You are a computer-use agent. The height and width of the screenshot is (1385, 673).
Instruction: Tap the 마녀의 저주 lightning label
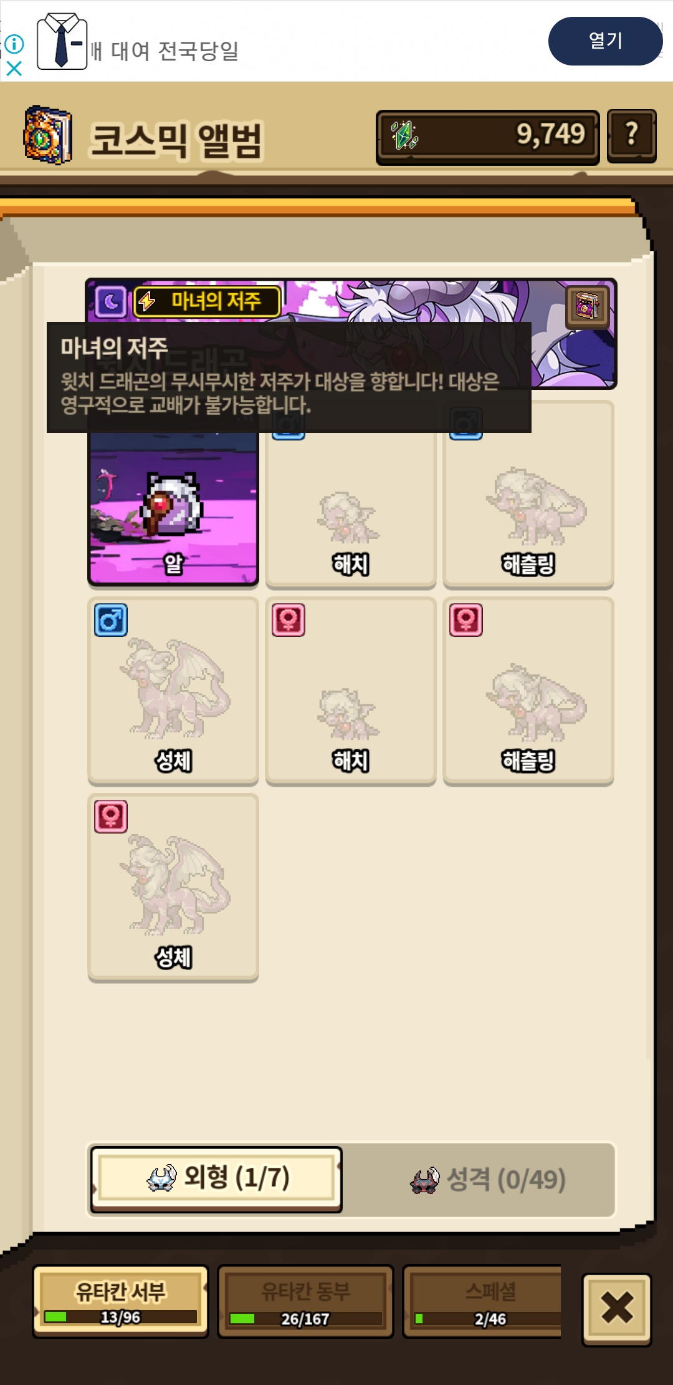208,302
